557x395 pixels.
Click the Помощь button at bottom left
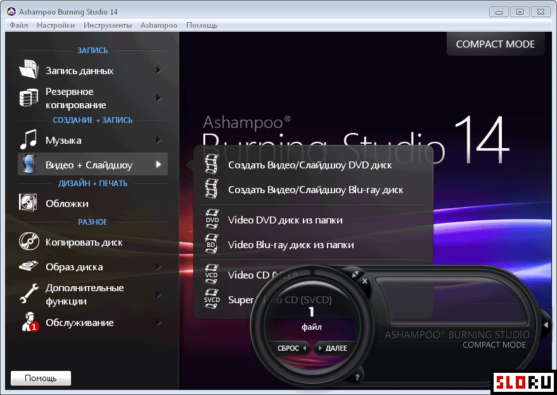click(41, 378)
